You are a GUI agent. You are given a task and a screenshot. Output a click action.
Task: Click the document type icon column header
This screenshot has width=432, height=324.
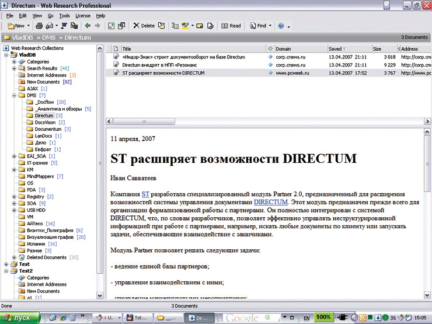116,49
